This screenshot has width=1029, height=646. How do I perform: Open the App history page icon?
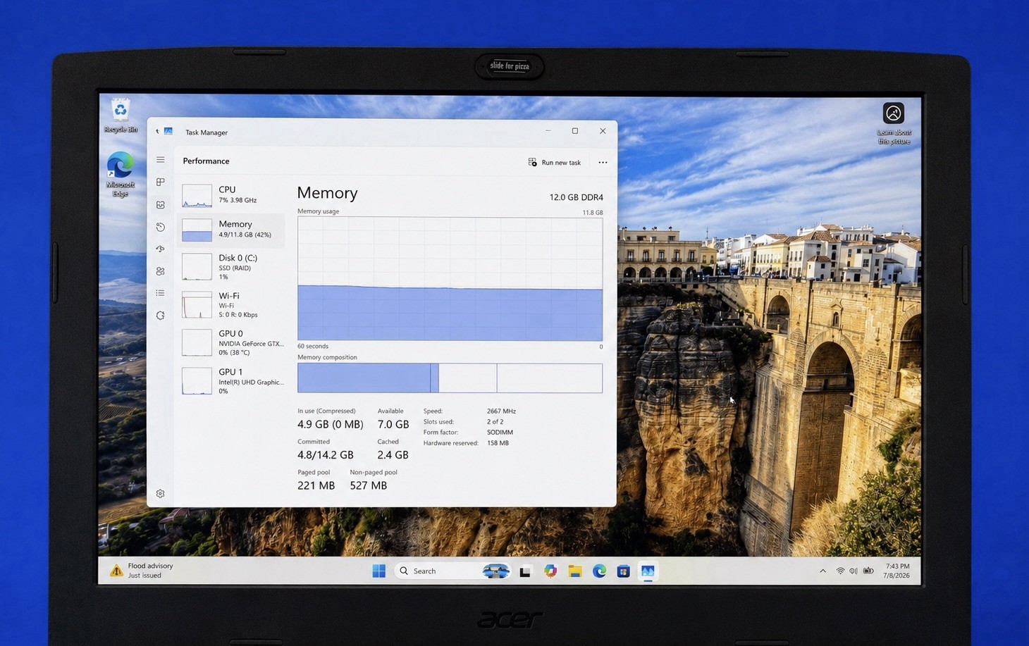[161, 227]
